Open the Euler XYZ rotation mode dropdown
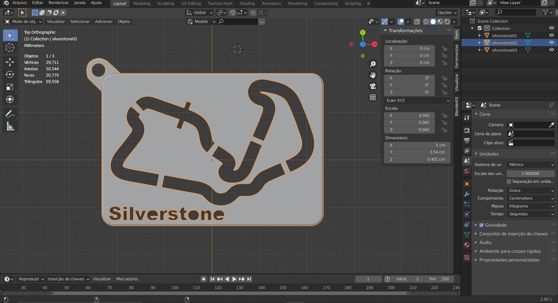 tap(417, 100)
